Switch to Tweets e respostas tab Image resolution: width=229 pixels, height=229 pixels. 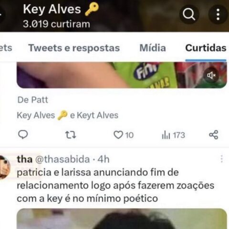(x=74, y=48)
